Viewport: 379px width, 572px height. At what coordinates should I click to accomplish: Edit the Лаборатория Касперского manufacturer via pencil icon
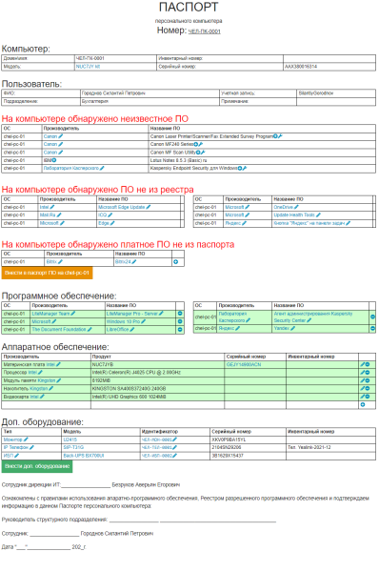(x=102, y=168)
